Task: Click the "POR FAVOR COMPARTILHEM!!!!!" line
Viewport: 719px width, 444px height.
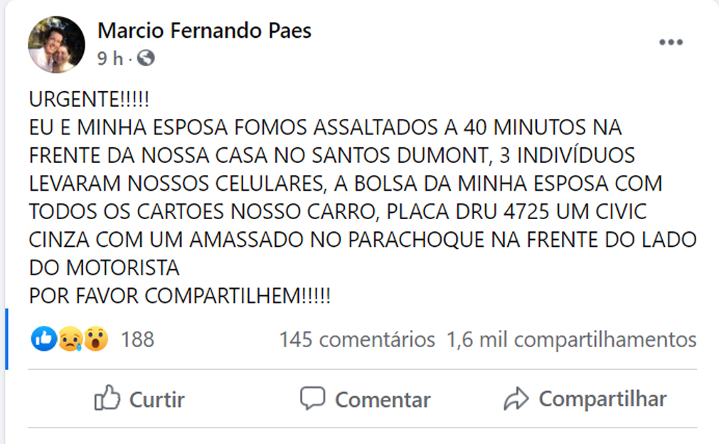Action: tap(180, 295)
